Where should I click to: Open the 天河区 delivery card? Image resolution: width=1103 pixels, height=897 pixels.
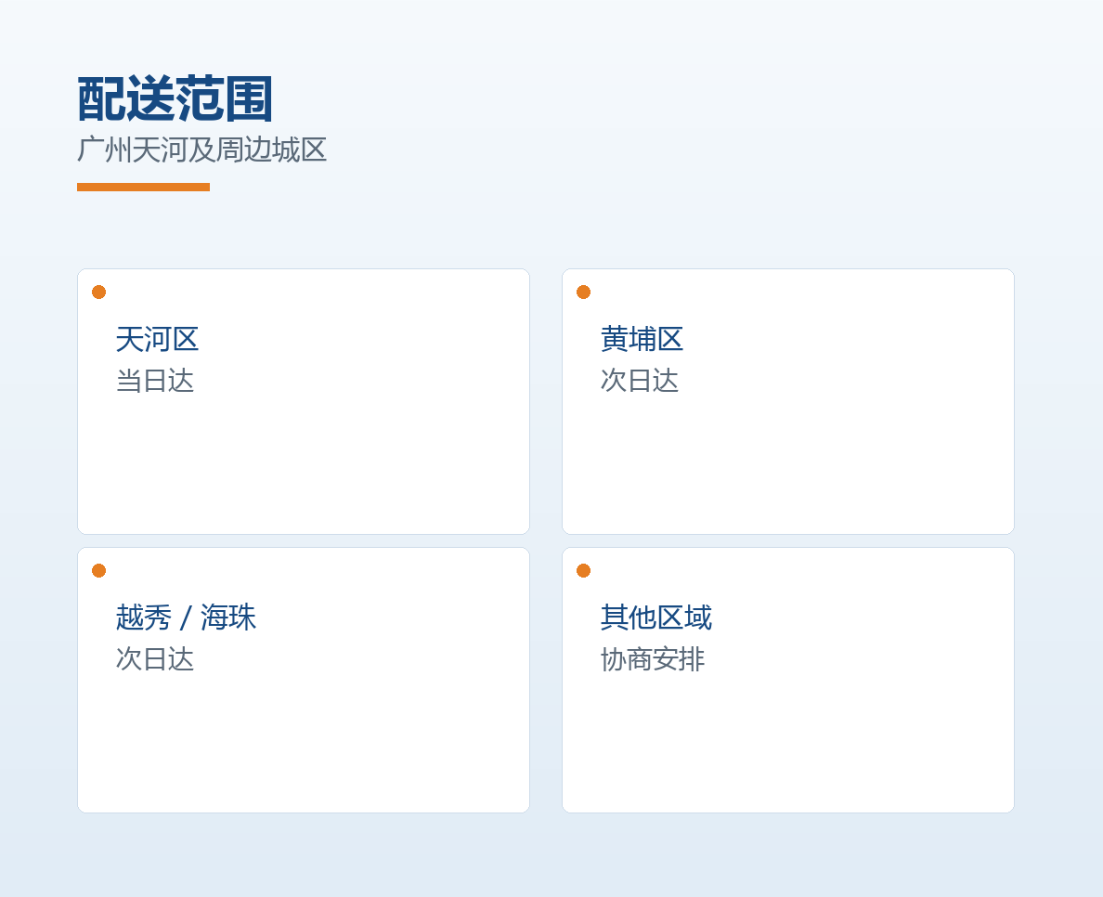[x=304, y=401]
